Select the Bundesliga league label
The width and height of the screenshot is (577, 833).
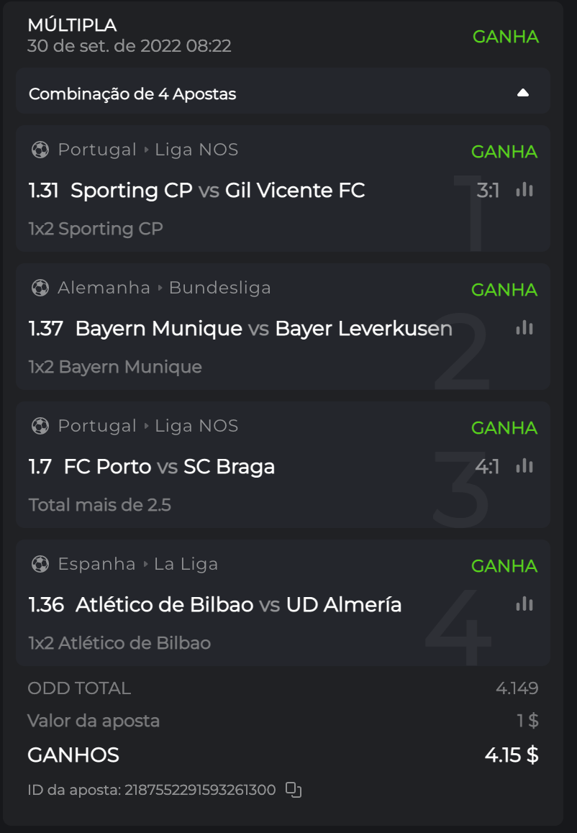[219, 288]
